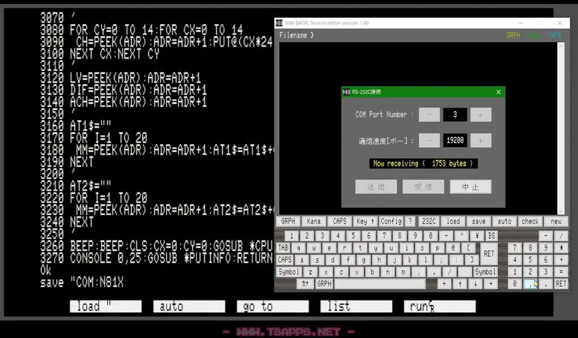Click the editor scrollbar down arrow
Screen dimensions: 578x338
point(561,211)
